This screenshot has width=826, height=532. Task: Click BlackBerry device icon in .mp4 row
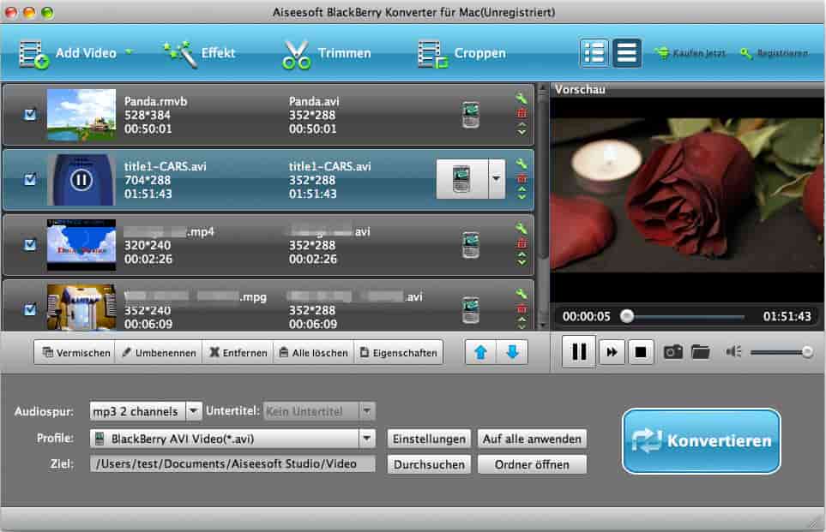coord(470,245)
